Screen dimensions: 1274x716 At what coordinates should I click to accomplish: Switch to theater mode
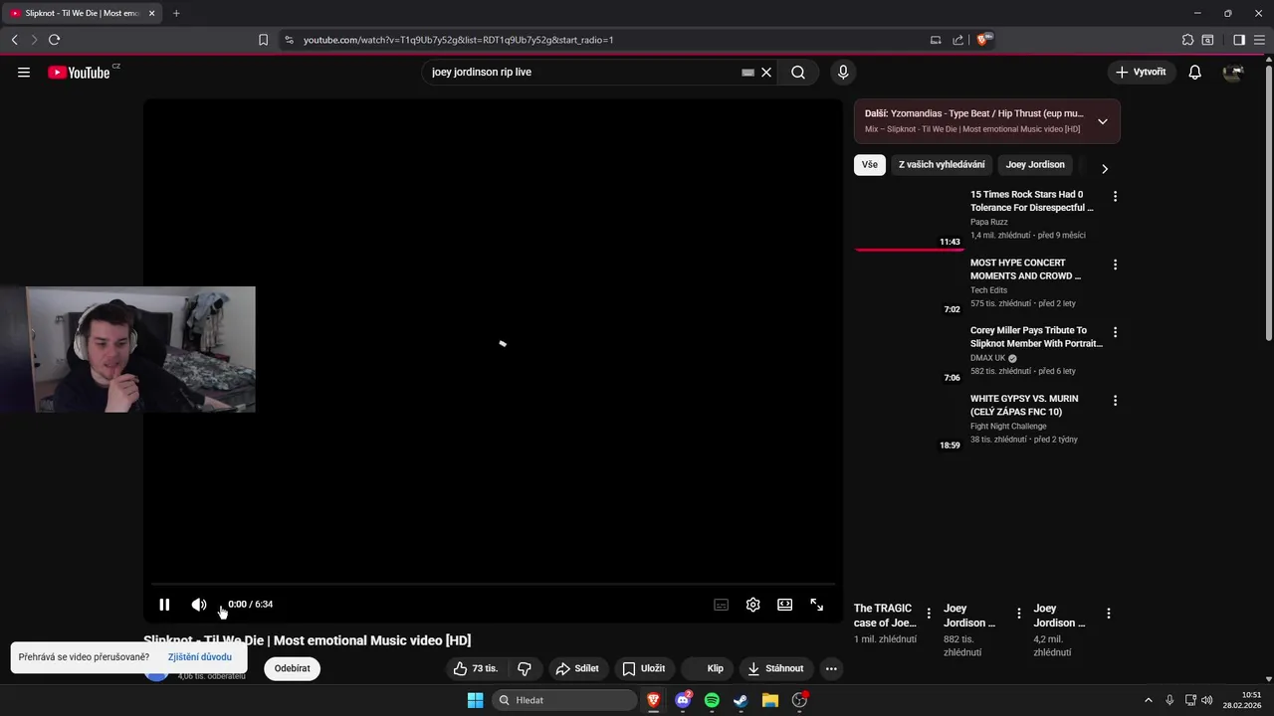tap(785, 604)
